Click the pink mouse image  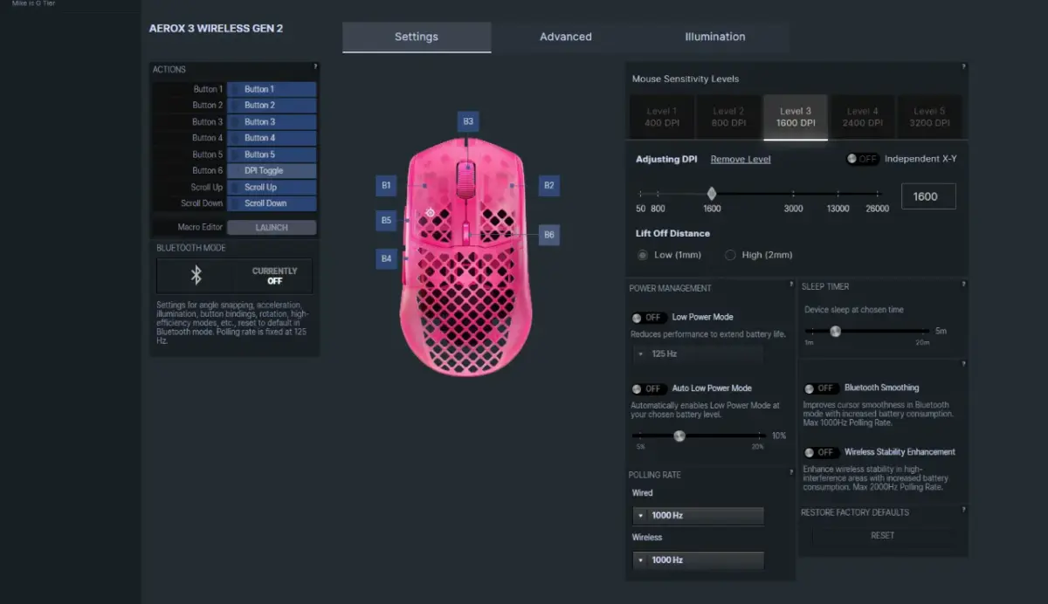click(465, 257)
